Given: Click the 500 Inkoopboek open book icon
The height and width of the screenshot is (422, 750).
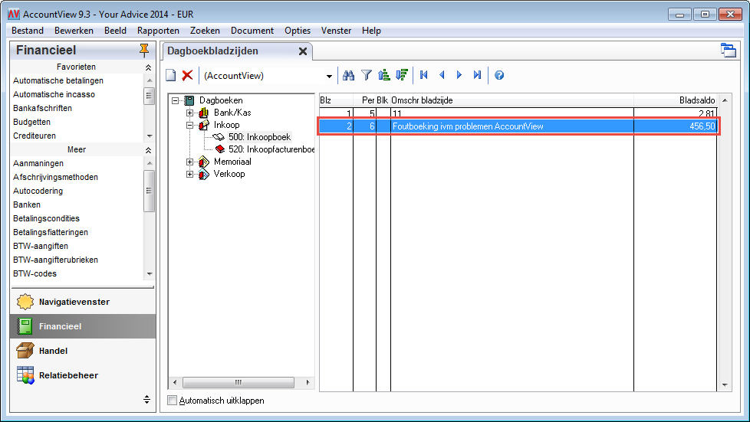Looking at the screenshot, I should click(x=219, y=137).
